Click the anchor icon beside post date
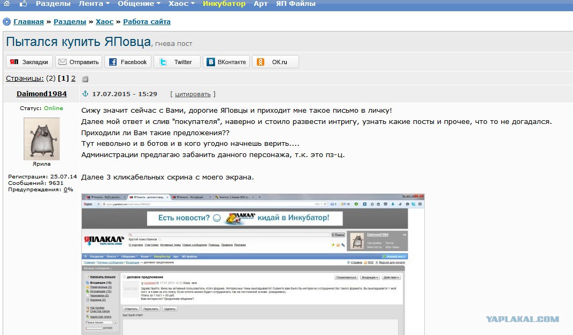Image resolution: width=573 pixels, height=335 pixels. click(x=85, y=94)
